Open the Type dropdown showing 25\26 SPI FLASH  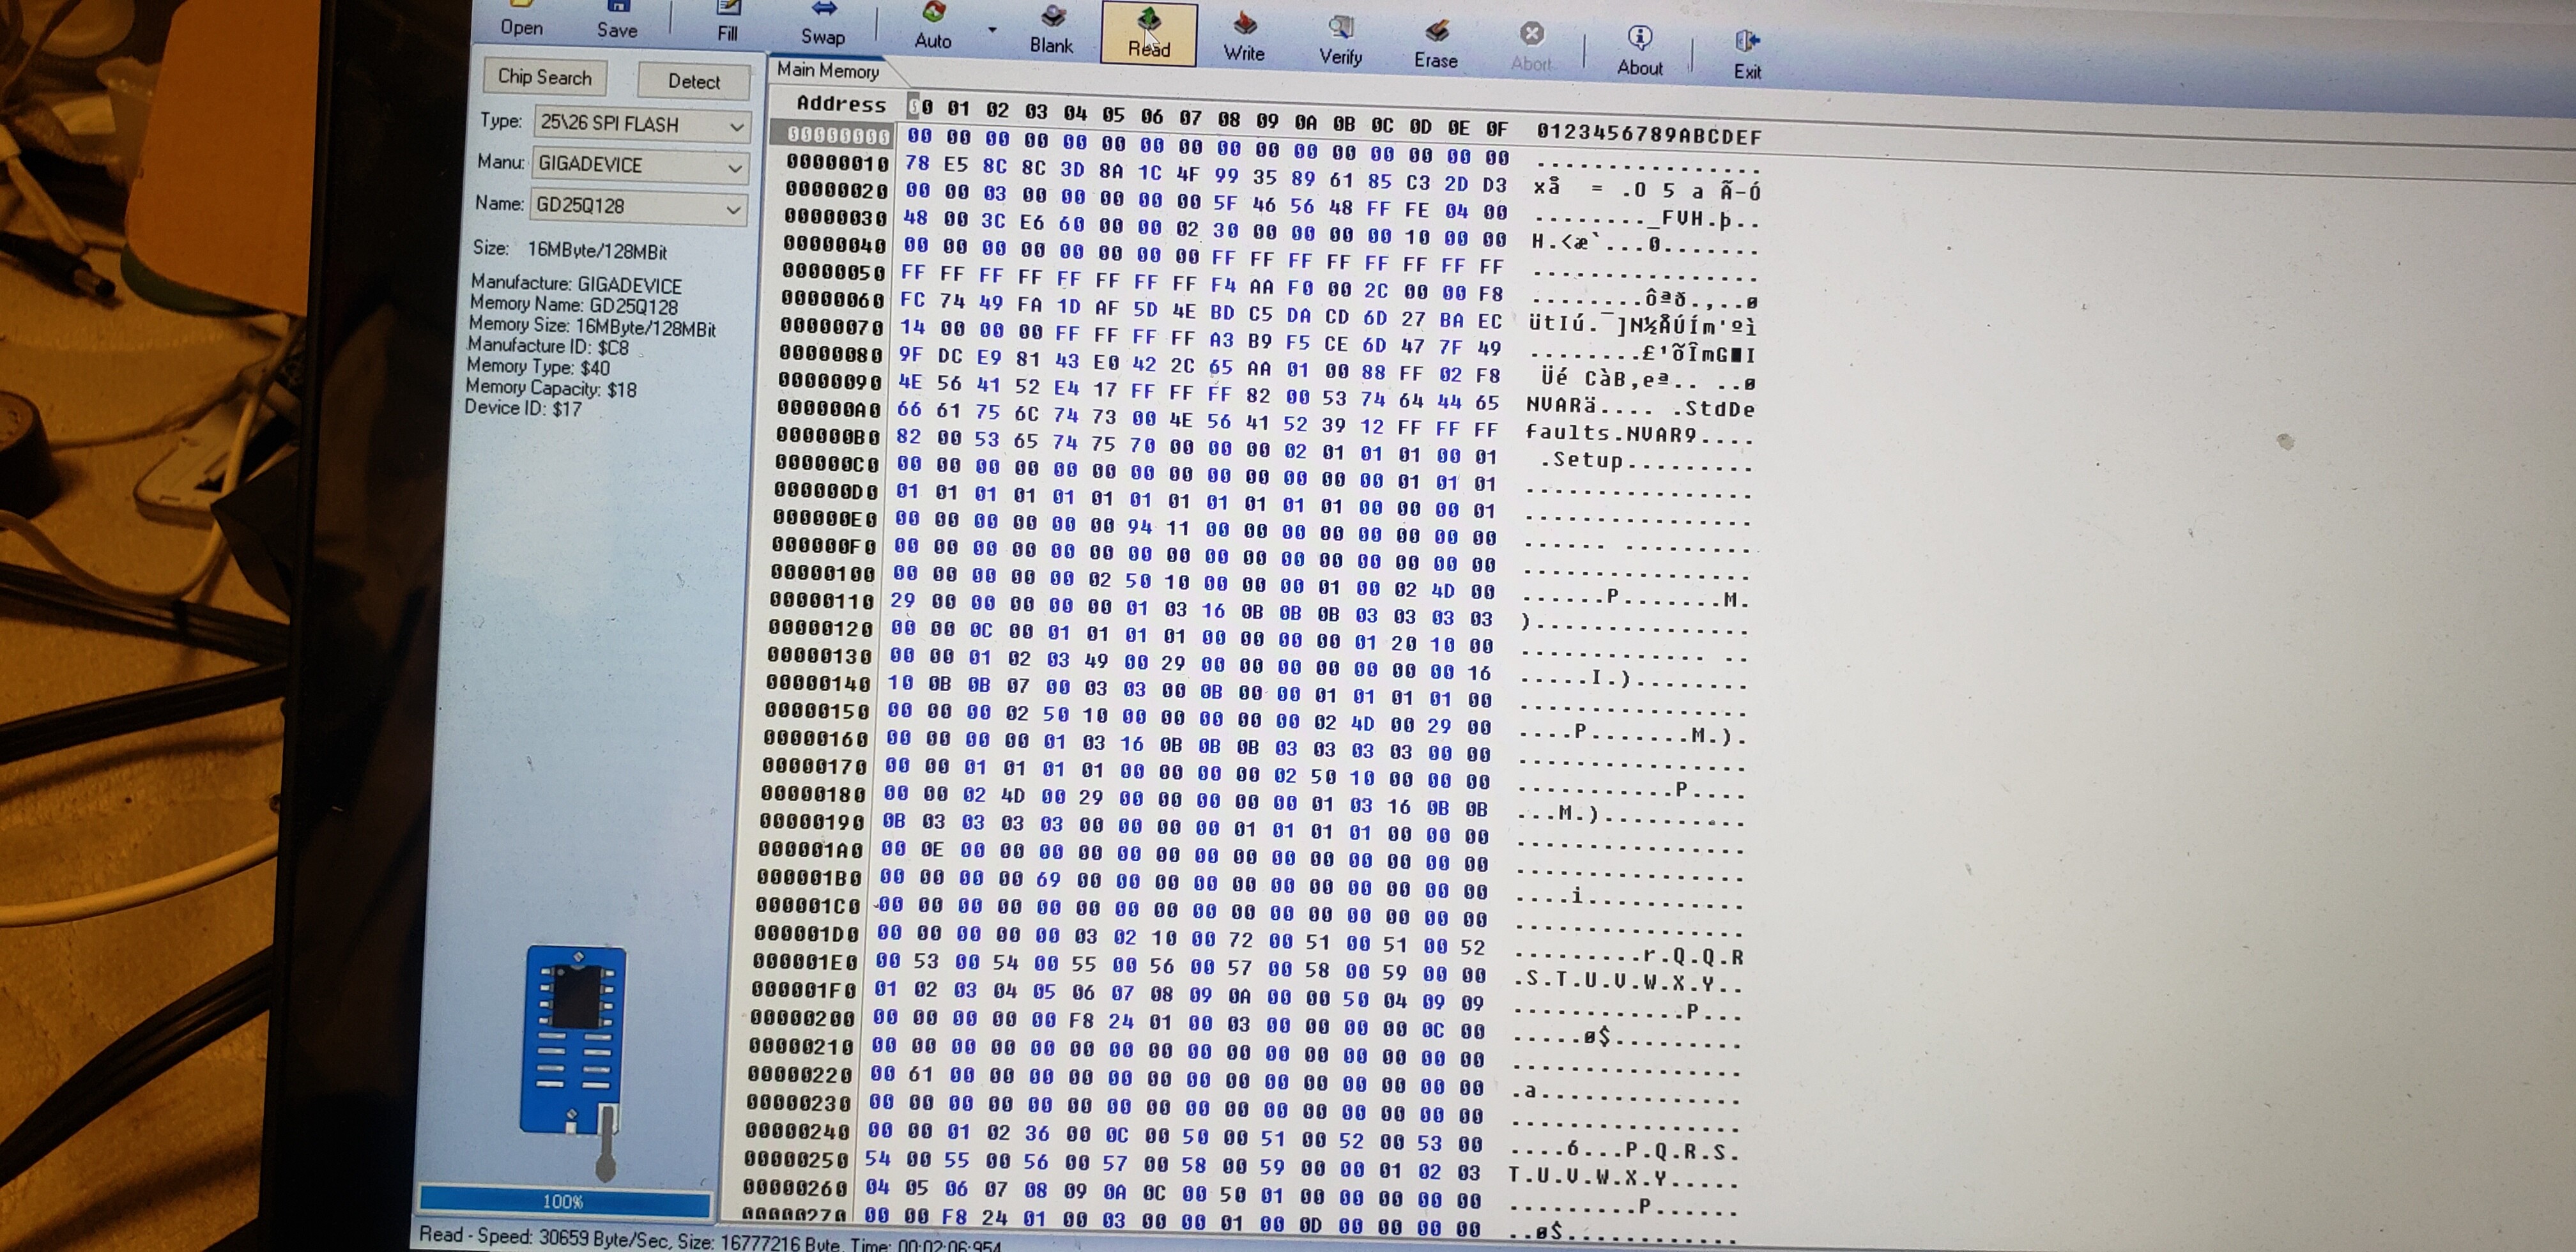pos(641,124)
